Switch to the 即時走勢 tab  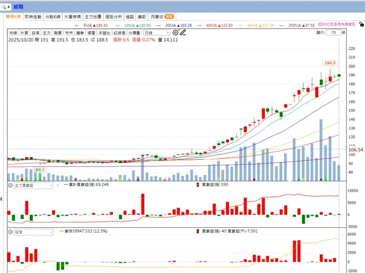(33, 17)
